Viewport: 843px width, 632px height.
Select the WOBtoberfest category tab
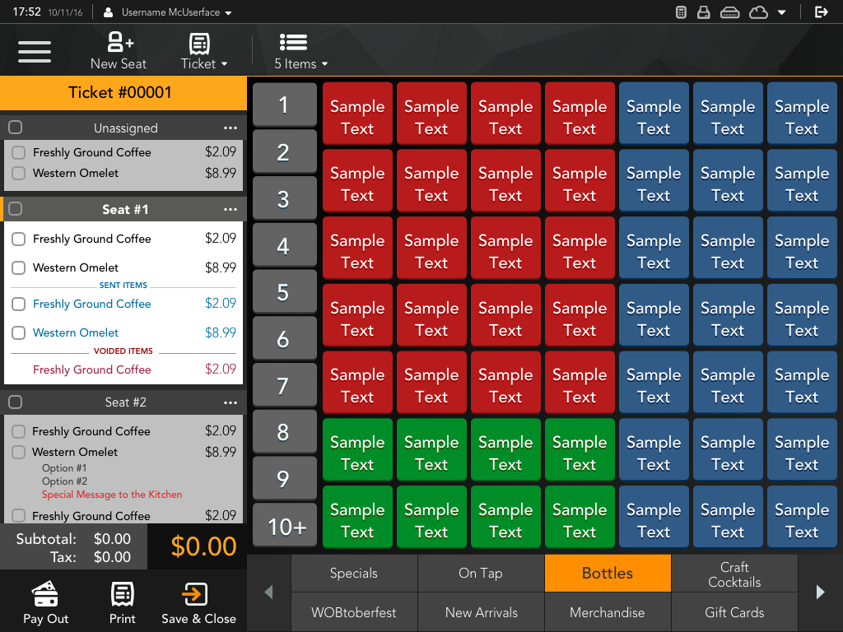pyautogui.click(x=354, y=612)
